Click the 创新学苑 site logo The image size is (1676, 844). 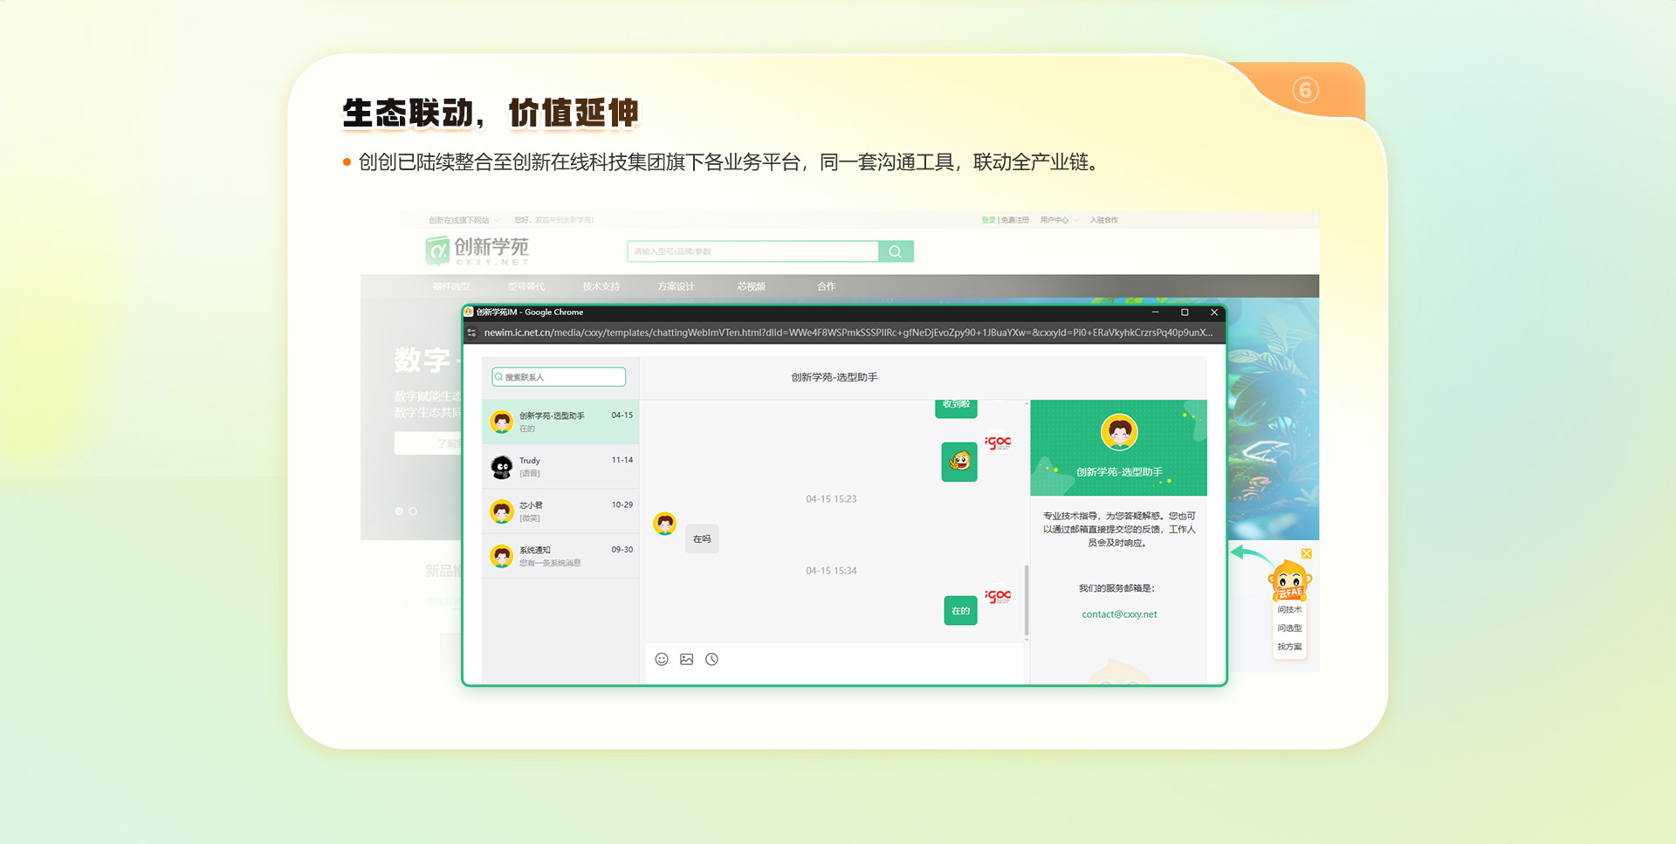tap(477, 250)
